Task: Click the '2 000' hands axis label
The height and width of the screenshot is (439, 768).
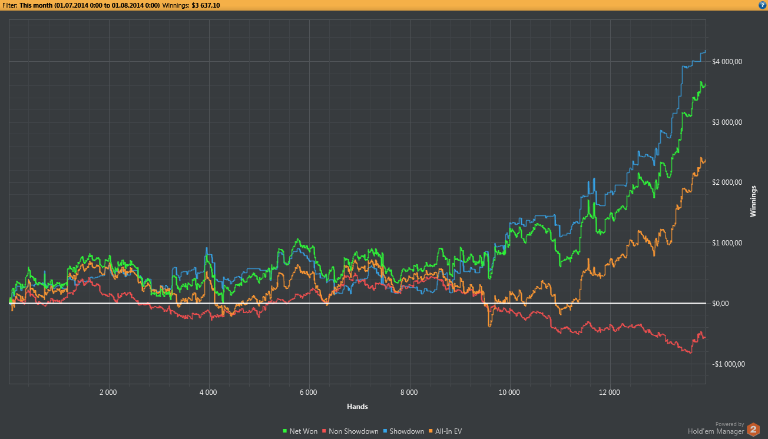Action: click(108, 392)
